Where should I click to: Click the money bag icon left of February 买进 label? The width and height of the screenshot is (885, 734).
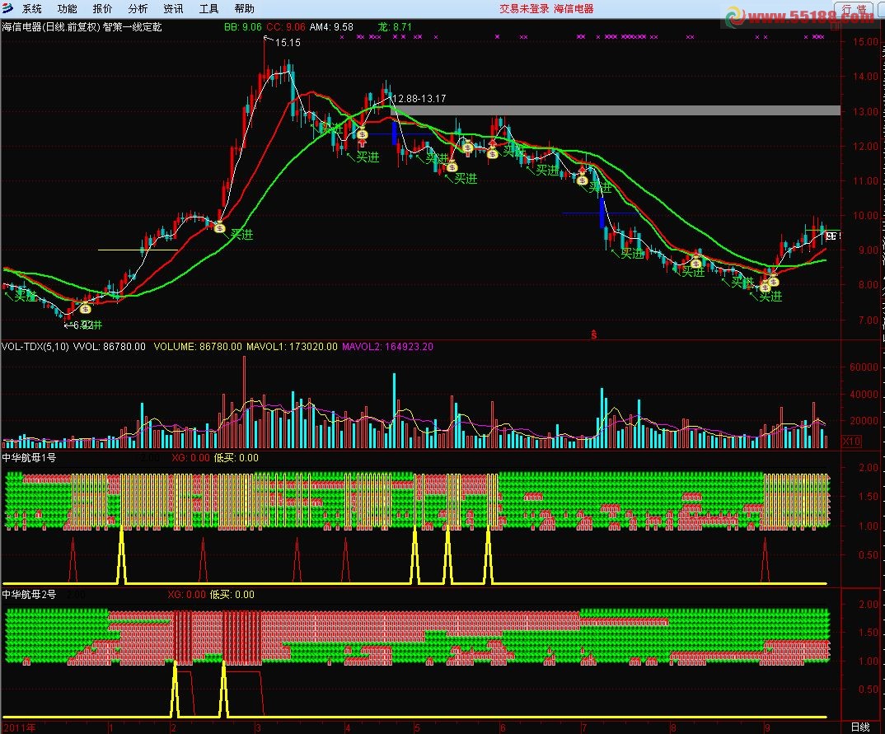point(219,227)
